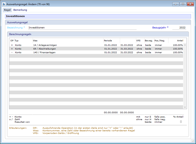Click the delete trash icon under %-Anteil
This screenshot has height=144, width=196.
pos(181,122)
